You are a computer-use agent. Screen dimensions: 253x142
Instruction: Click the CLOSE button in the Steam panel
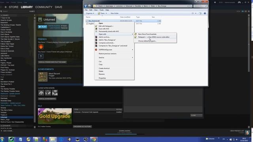196,116
